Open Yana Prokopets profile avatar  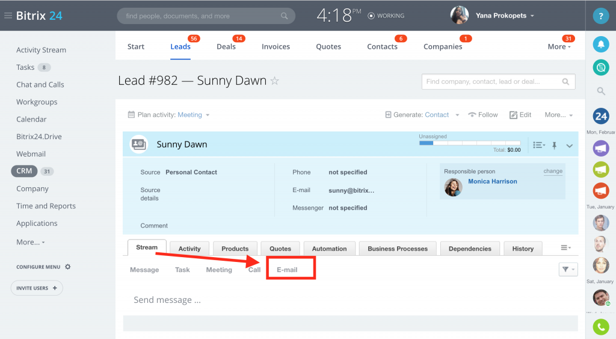pyautogui.click(x=459, y=15)
